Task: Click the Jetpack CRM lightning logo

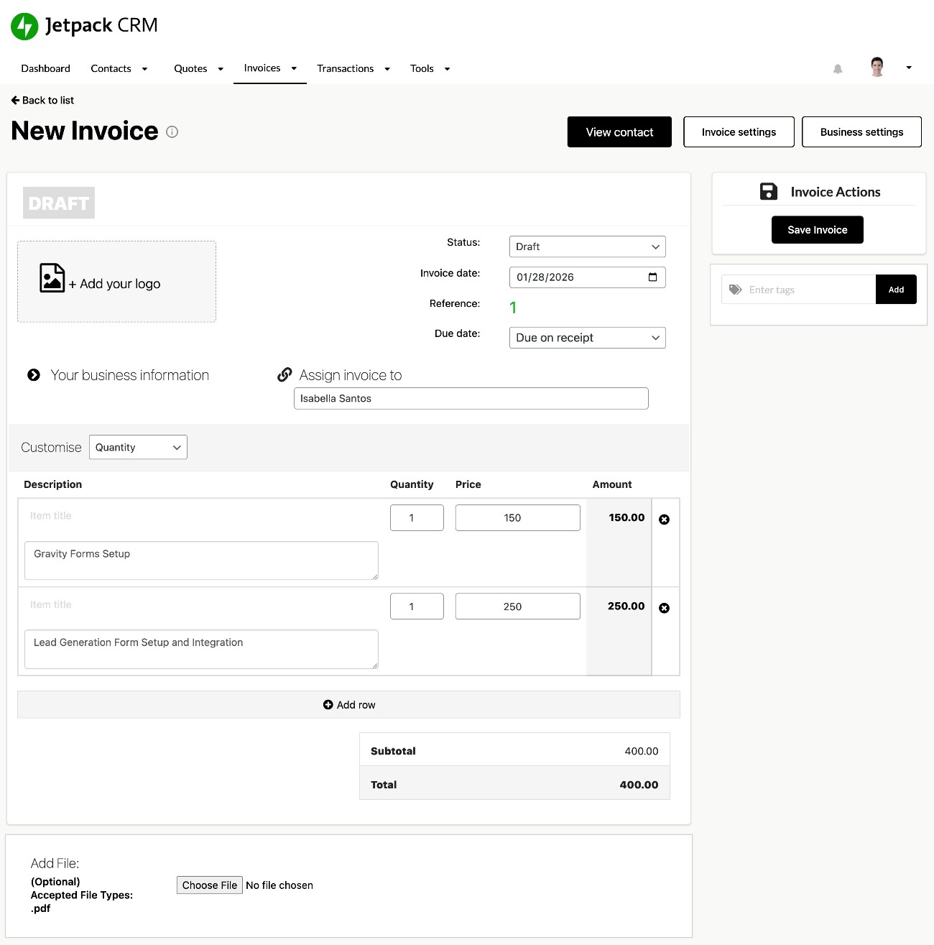Action: [x=24, y=26]
